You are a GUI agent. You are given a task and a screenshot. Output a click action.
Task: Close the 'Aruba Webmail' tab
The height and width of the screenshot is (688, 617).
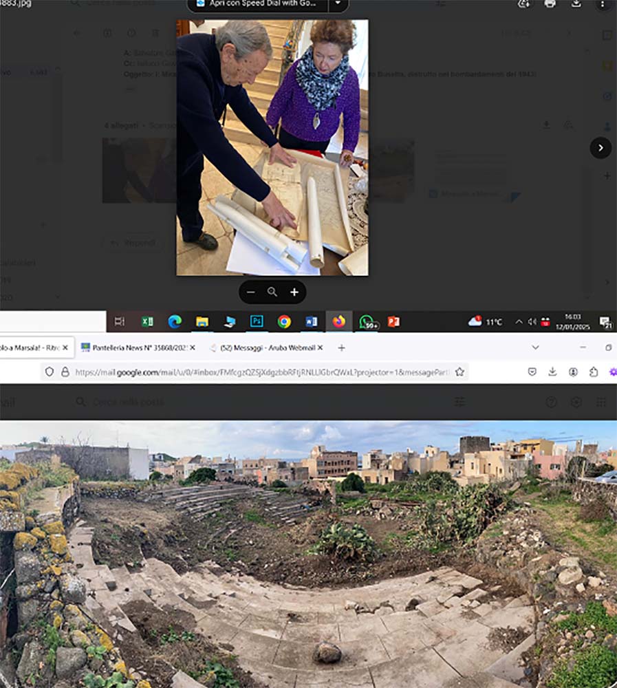click(x=321, y=347)
